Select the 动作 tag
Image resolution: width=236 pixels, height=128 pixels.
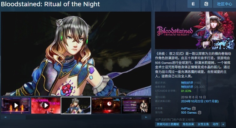pyautogui.click(x=216, y=124)
